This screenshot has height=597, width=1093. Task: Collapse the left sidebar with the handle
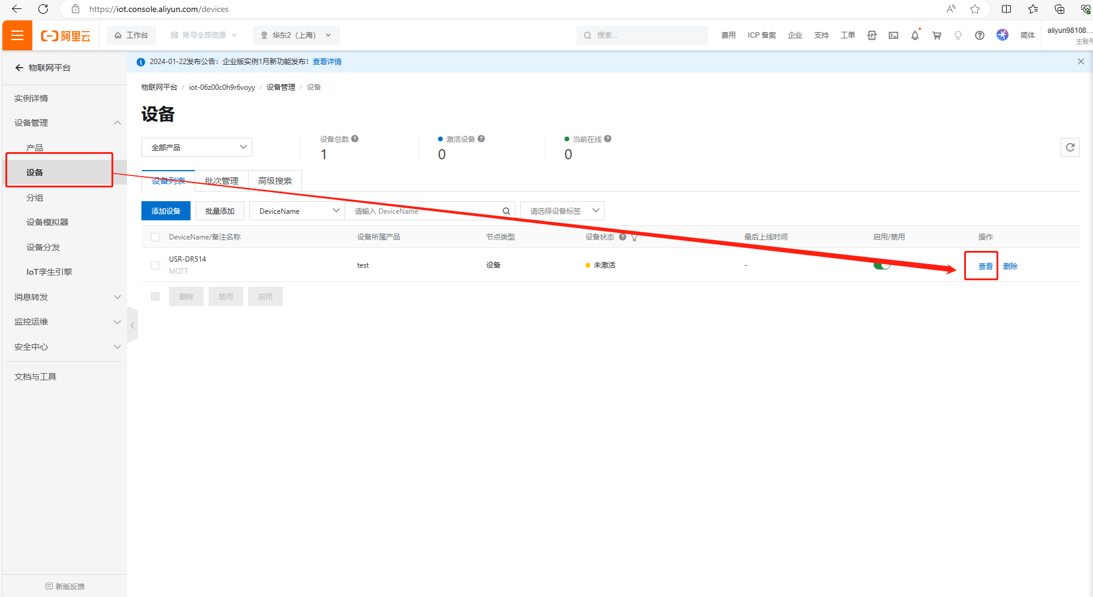point(132,325)
